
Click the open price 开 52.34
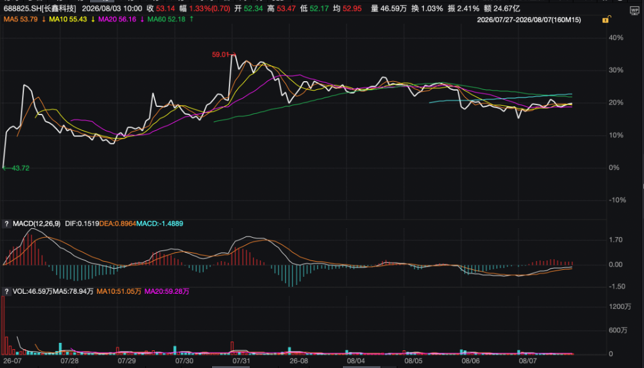pyautogui.click(x=248, y=9)
